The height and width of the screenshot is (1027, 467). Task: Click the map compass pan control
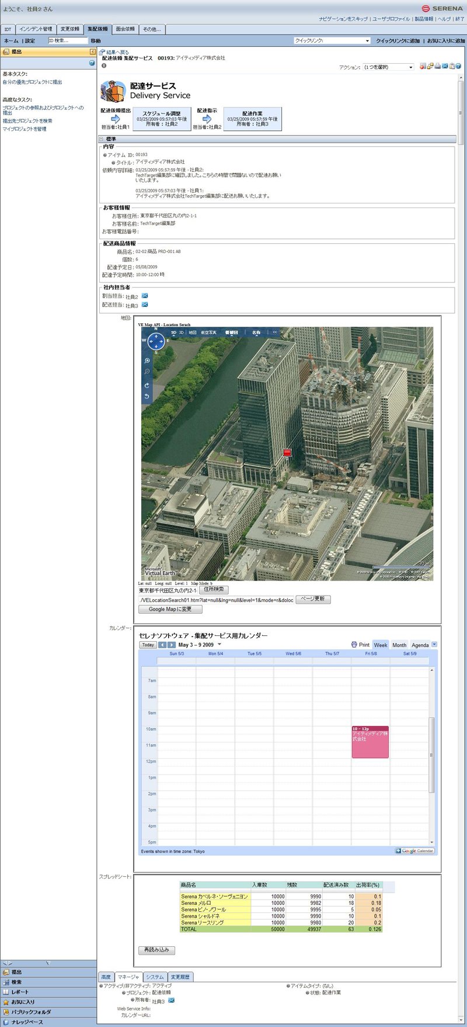click(x=156, y=341)
